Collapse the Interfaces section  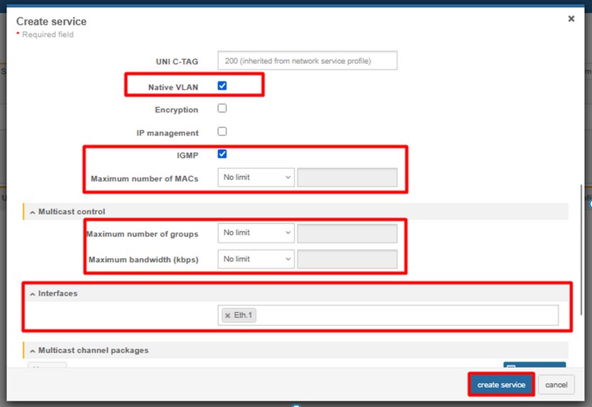(x=33, y=294)
